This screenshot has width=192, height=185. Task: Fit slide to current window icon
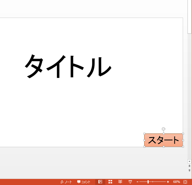coord(185,182)
